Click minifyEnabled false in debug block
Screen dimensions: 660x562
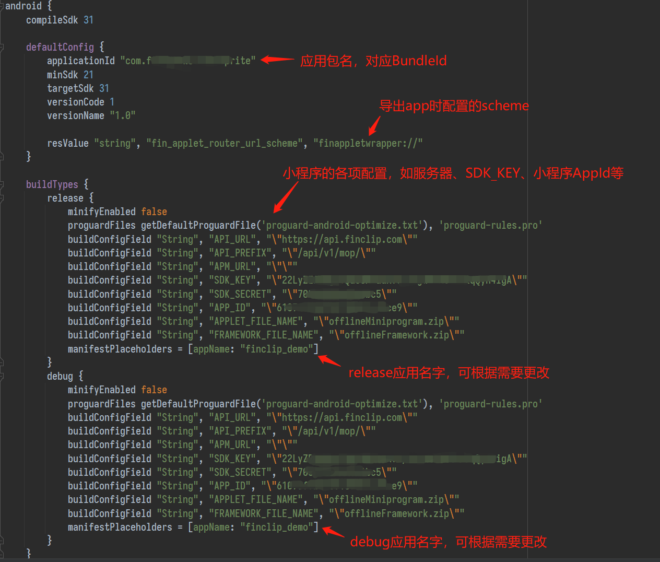click(154, 390)
